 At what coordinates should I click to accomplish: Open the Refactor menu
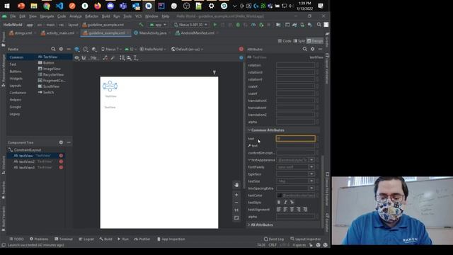tap(91, 16)
